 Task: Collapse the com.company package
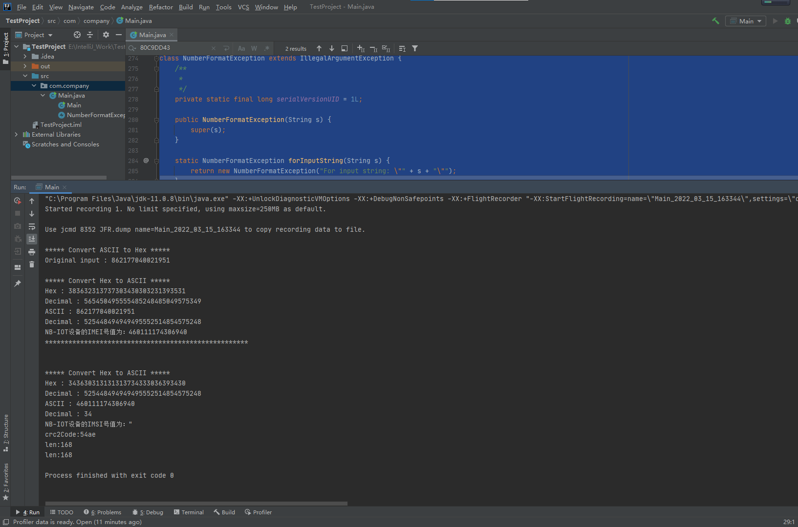(34, 85)
